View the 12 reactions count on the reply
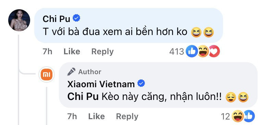Image resolution: width=272 pixels, height=125 pixels. pos(225,116)
